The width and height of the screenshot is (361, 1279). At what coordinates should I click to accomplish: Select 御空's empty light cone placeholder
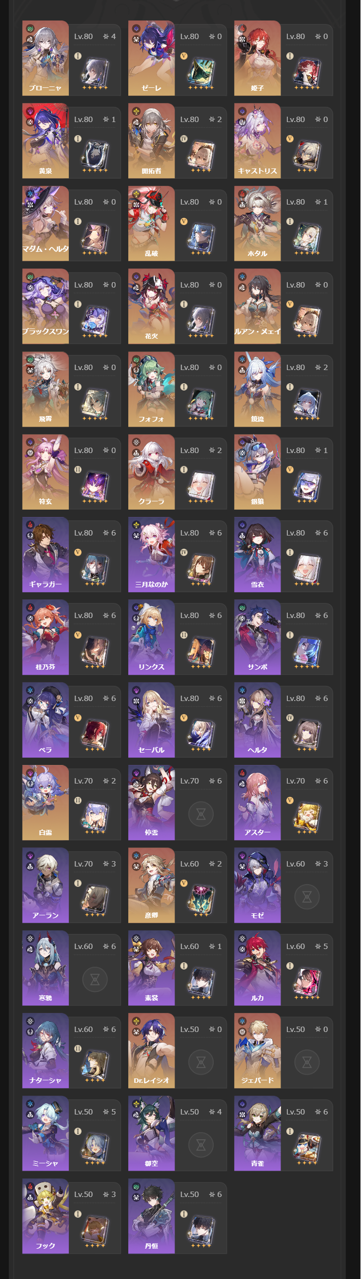pos(201,1145)
